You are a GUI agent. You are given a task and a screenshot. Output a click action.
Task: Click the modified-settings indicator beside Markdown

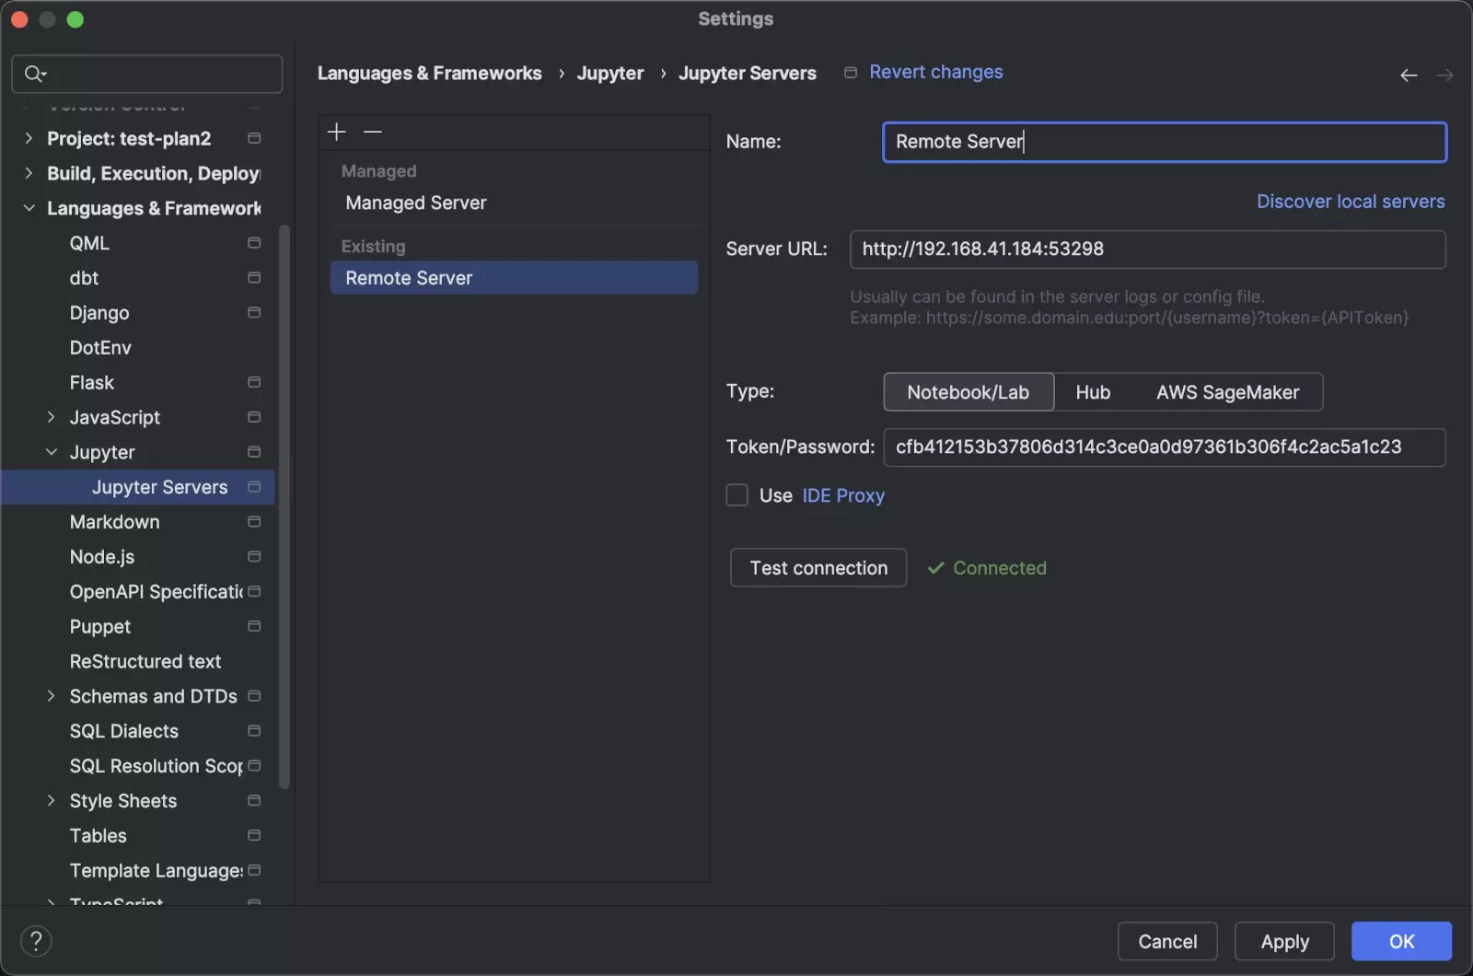click(x=252, y=522)
